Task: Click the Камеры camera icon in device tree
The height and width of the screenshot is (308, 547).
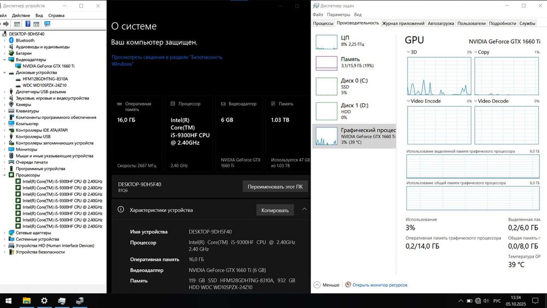Action: [11, 104]
